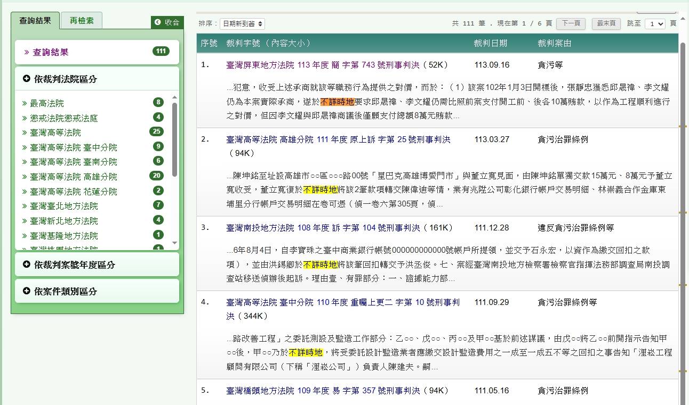The width and height of the screenshot is (689, 405).
Task: Filter by 臺灣臺北地方法院
Action: 64,206
